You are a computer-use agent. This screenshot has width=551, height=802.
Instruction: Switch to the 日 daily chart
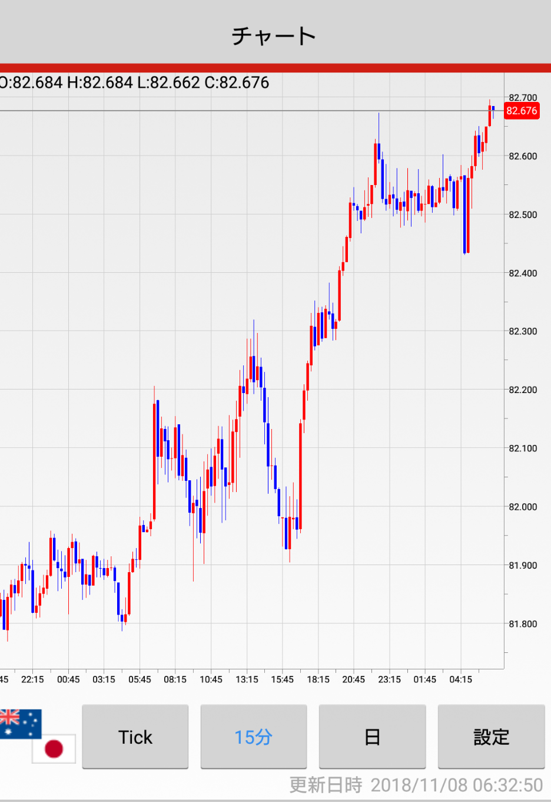tap(372, 737)
